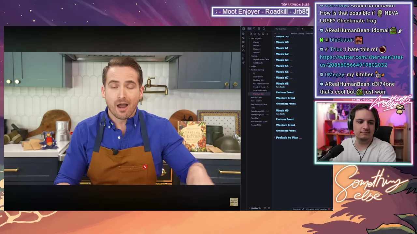Insert a template from the ribbon
The height and width of the screenshot is (234, 417).
(x=243, y=50)
